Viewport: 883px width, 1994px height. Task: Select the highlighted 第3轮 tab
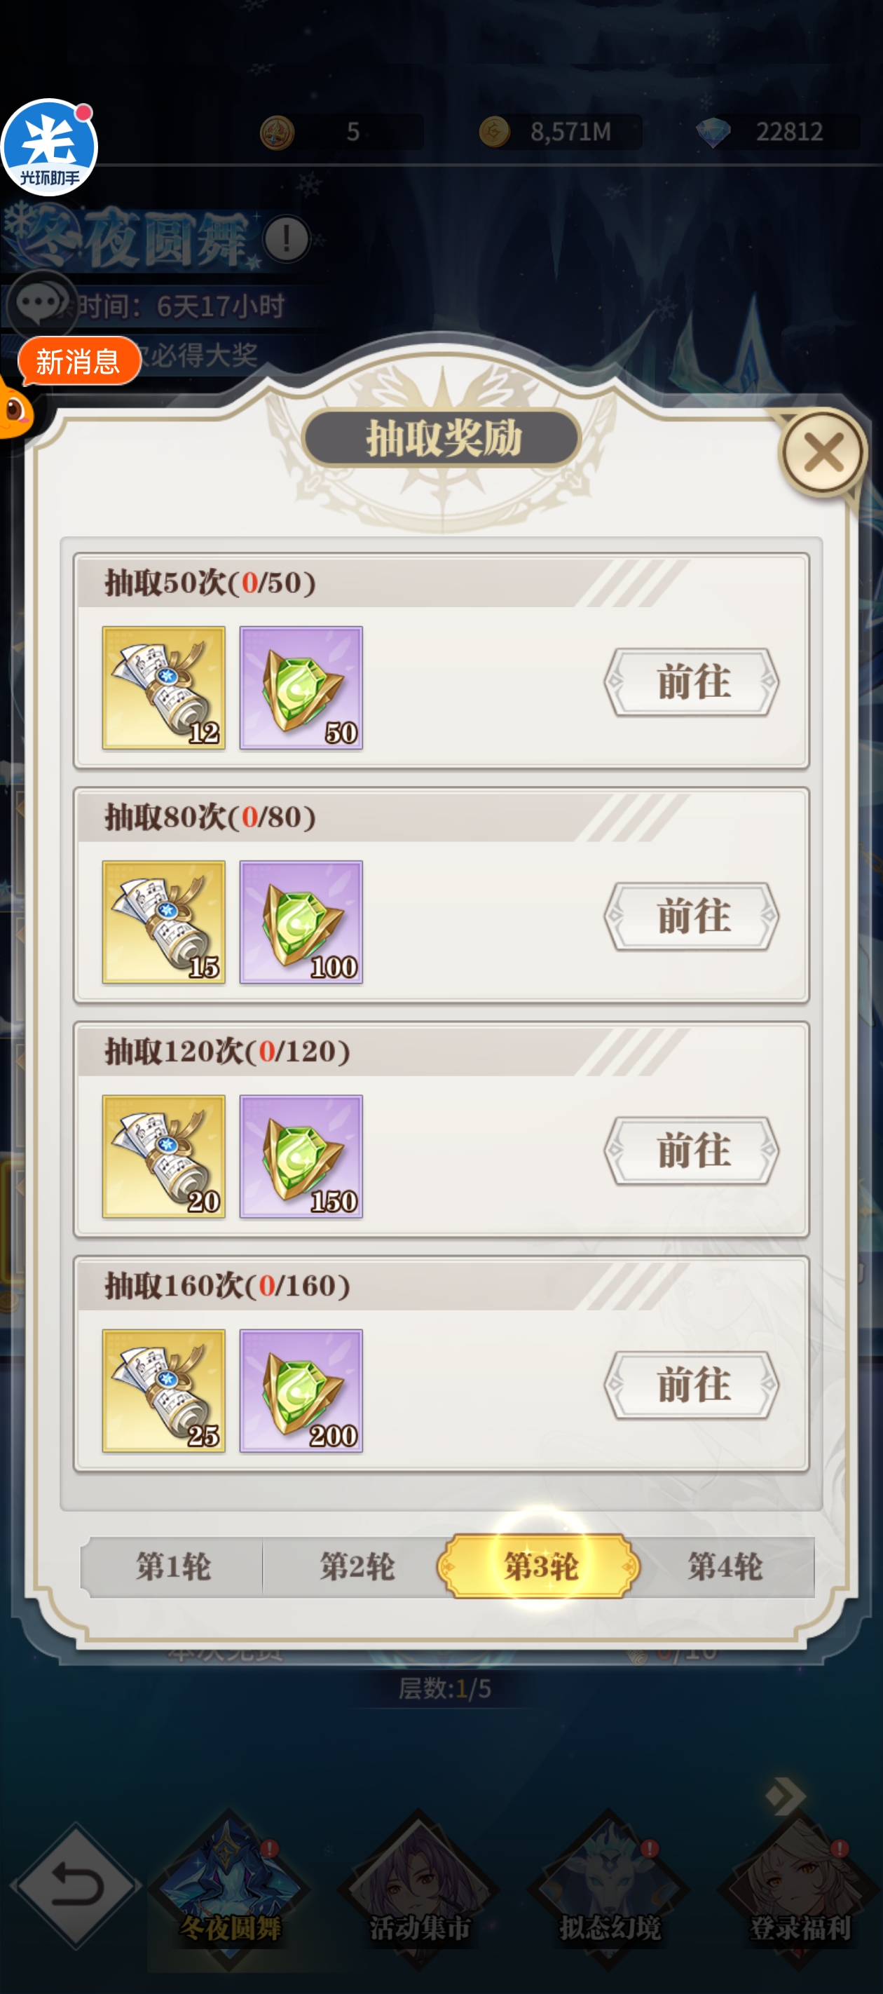click(540, 1567)
